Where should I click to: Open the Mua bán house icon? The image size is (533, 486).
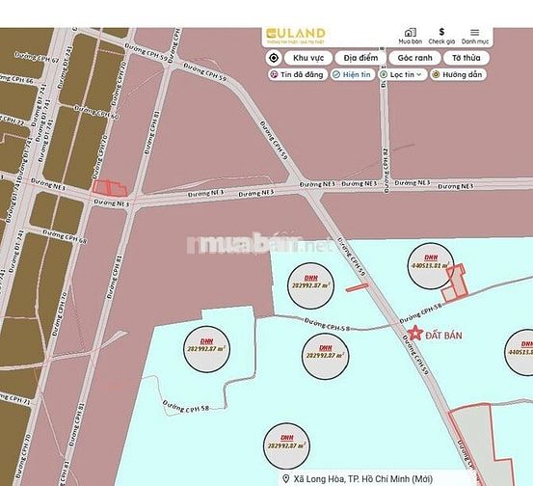[411, 33]
